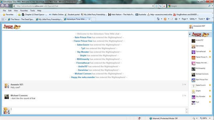Open the Tools dropdown in command bar
Screen dimensions: 214x120
pos(201,19)
